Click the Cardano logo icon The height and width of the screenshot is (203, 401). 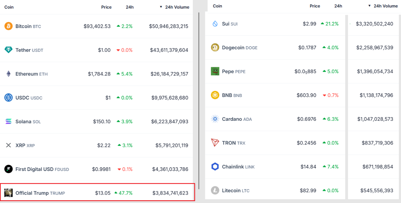tap(215, 119)
